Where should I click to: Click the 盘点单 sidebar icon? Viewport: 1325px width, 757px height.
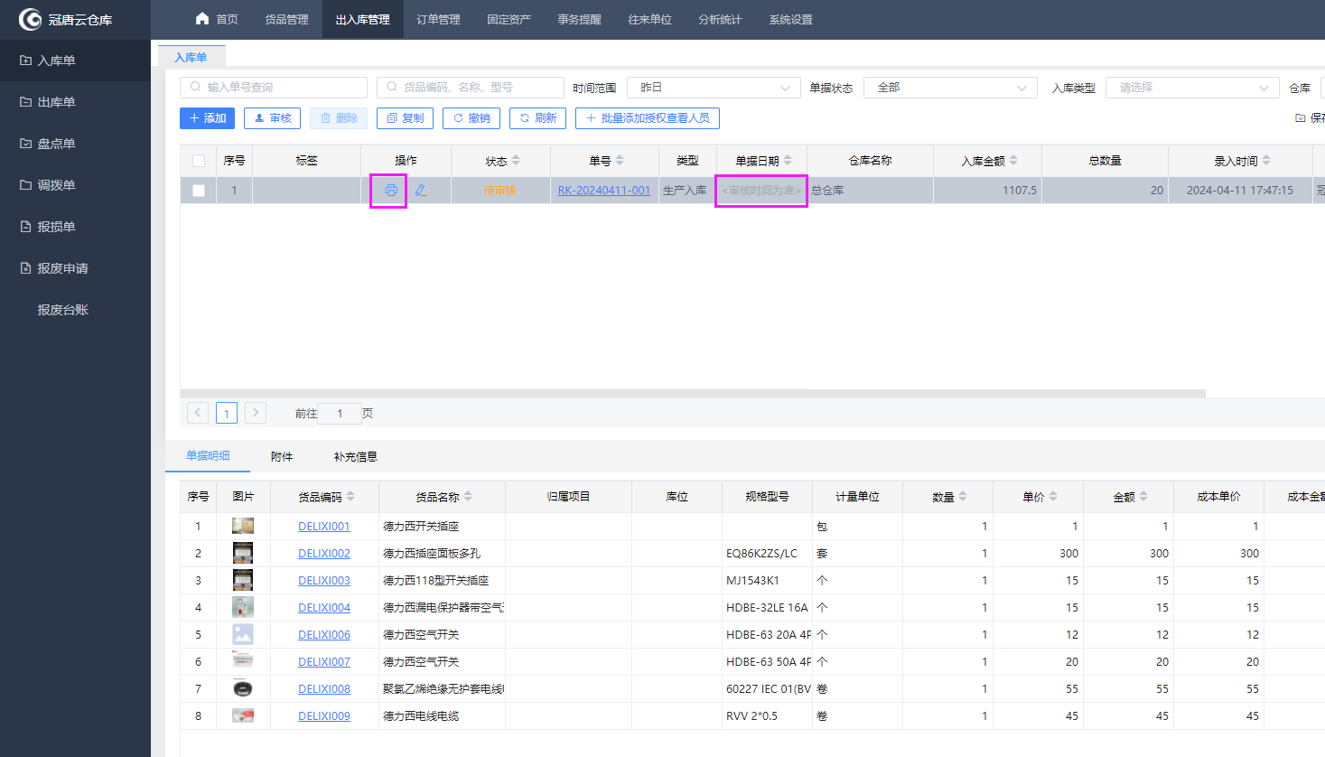point(25,144)
